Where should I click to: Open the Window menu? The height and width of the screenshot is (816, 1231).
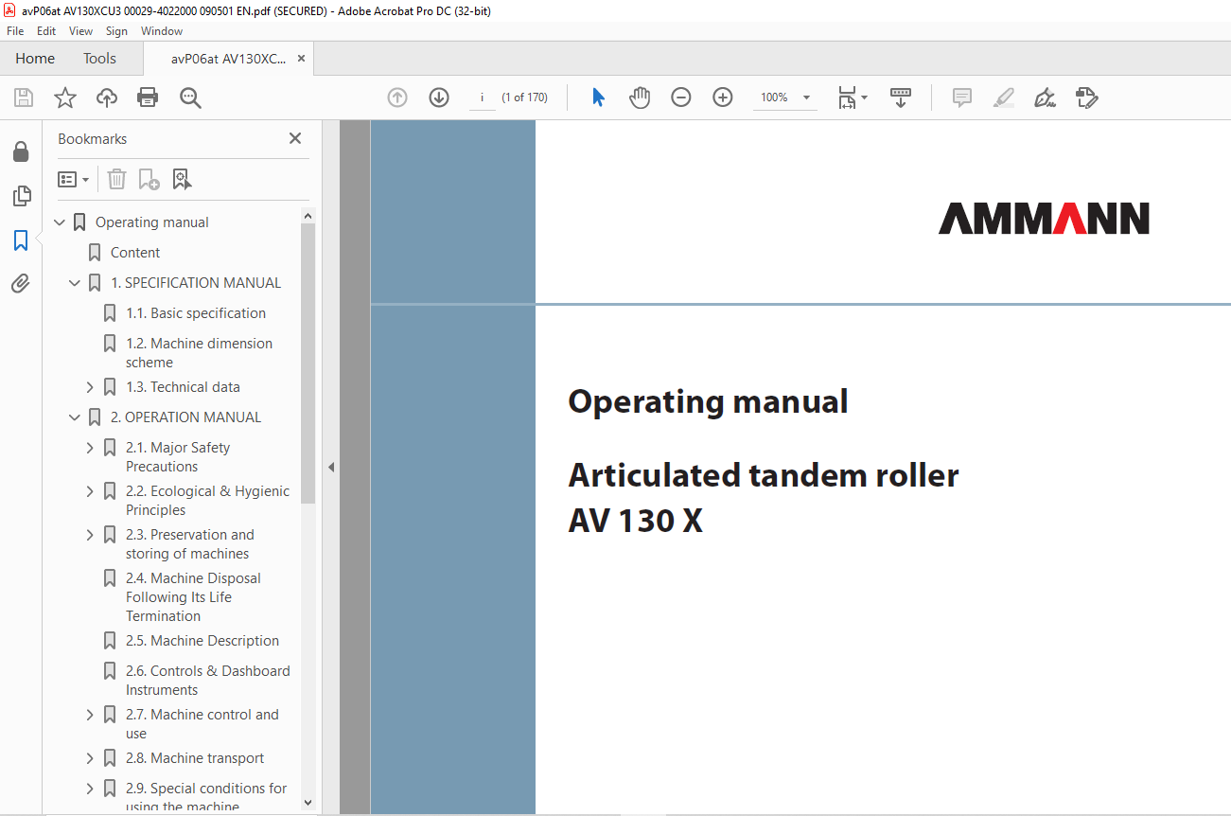coord(162,31)
